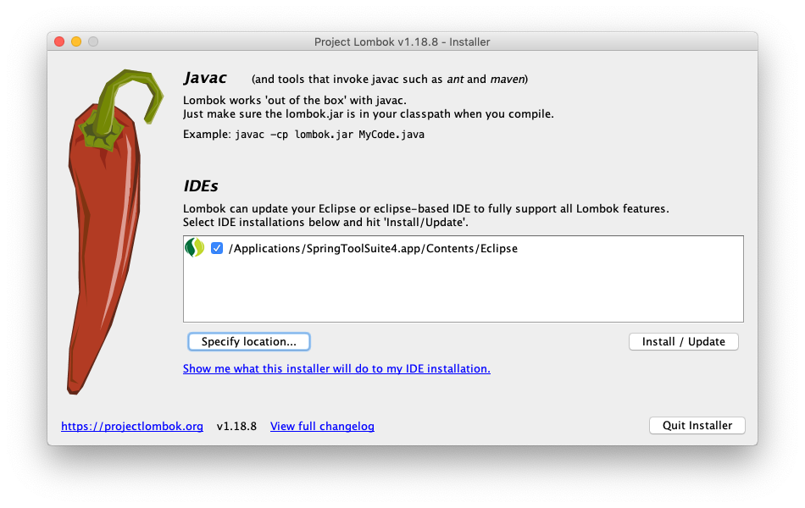Click the Quit Installer button

pos(697,425)
